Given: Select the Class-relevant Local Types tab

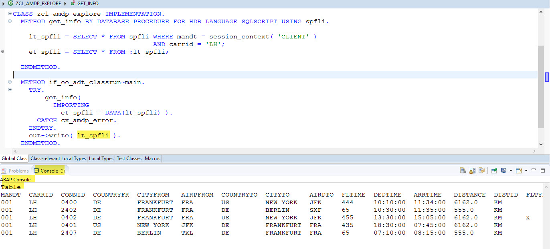Looking at the screenshot, I should 58,159.
